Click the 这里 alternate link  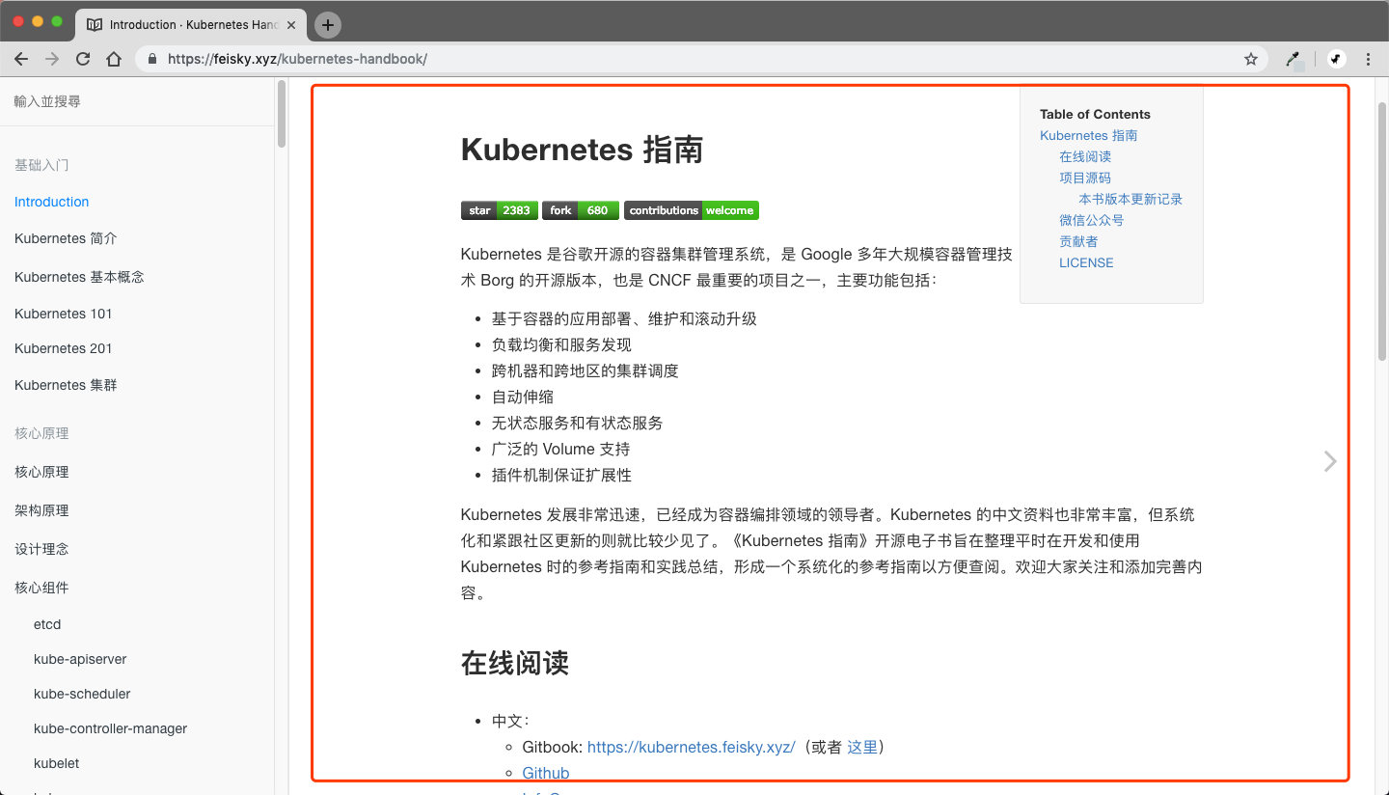862,747
